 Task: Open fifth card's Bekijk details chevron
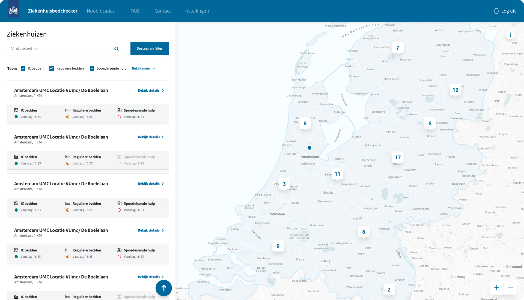click(x=163, y=277)
